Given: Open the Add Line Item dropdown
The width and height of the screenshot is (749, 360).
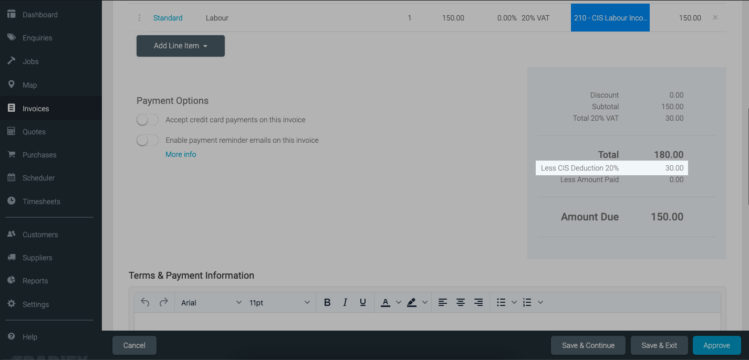Looking at the screenshot, I should 180,46.
